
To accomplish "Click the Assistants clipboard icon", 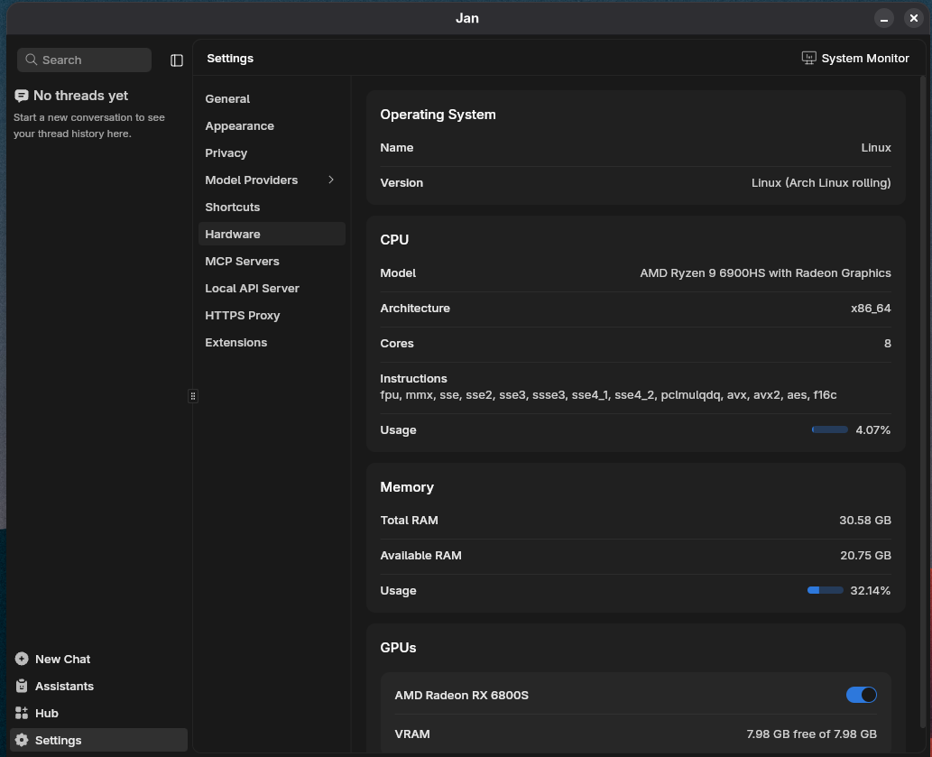I will [x=22, y=687].
